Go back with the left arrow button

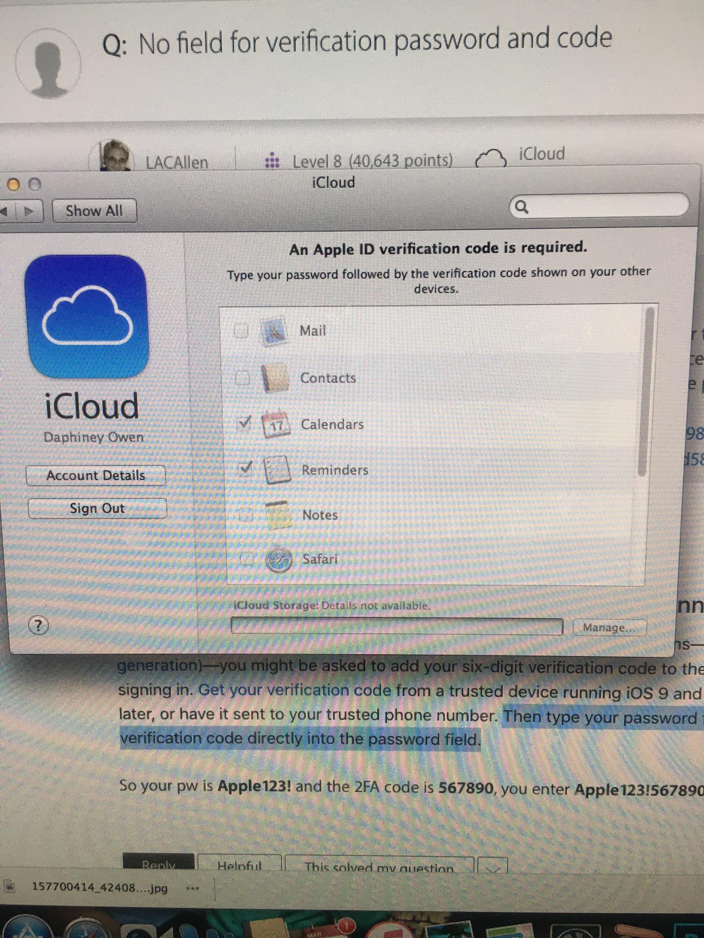[5, 212]
